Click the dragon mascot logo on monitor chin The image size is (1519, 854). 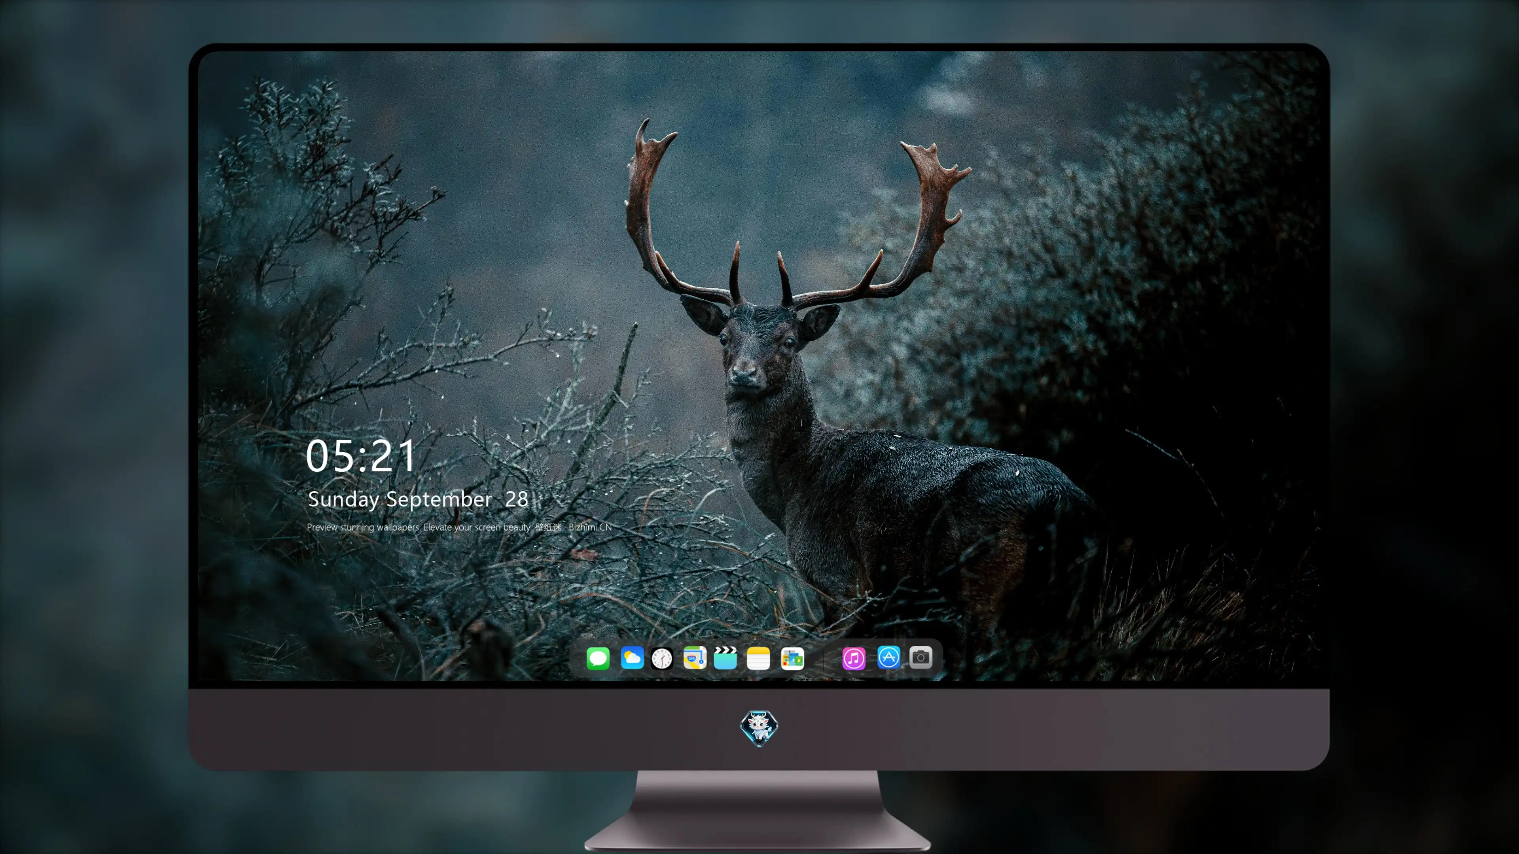click(x=759, y=728)
